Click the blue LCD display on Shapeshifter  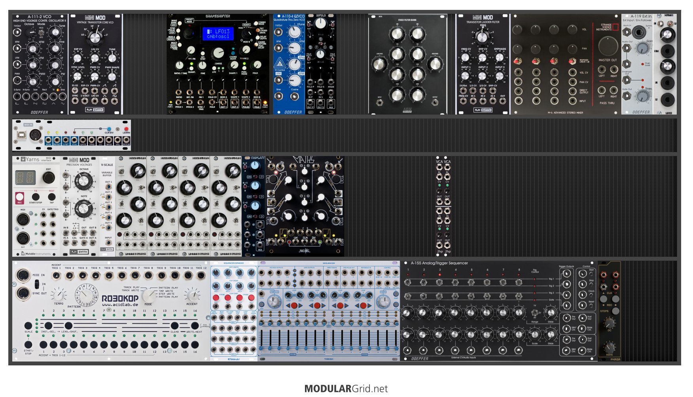coord(218,34)
